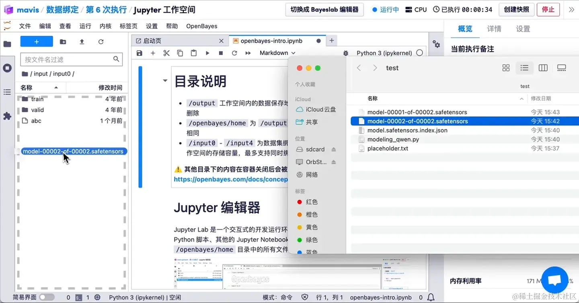The width and height of the screenshot is (579, 303).
Task: Paste cell from clipboard
Action: [194, 53]
